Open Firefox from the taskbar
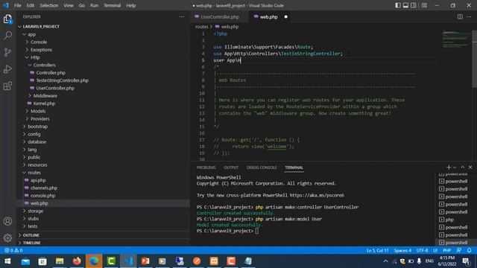This screenshot has width=477, height=268. pos(77,261)
